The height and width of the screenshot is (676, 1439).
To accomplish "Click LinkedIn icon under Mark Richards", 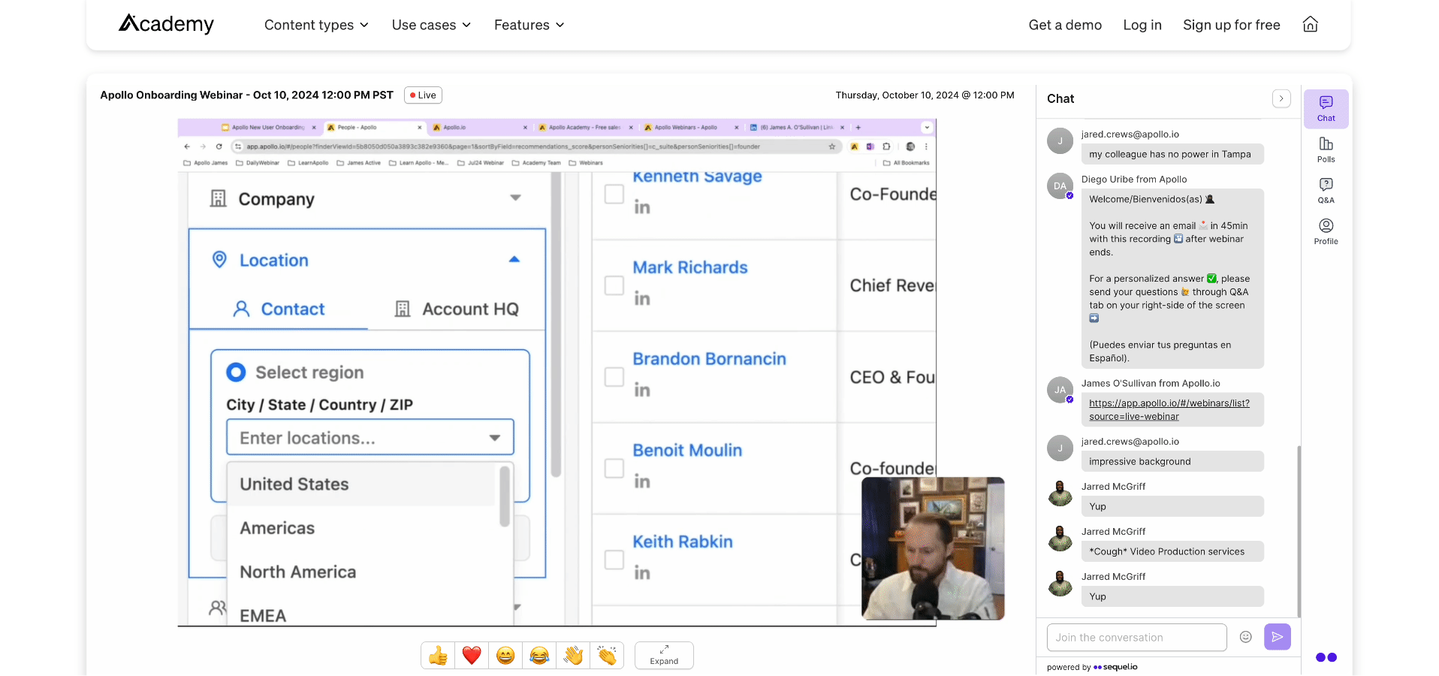I will 641,299.
